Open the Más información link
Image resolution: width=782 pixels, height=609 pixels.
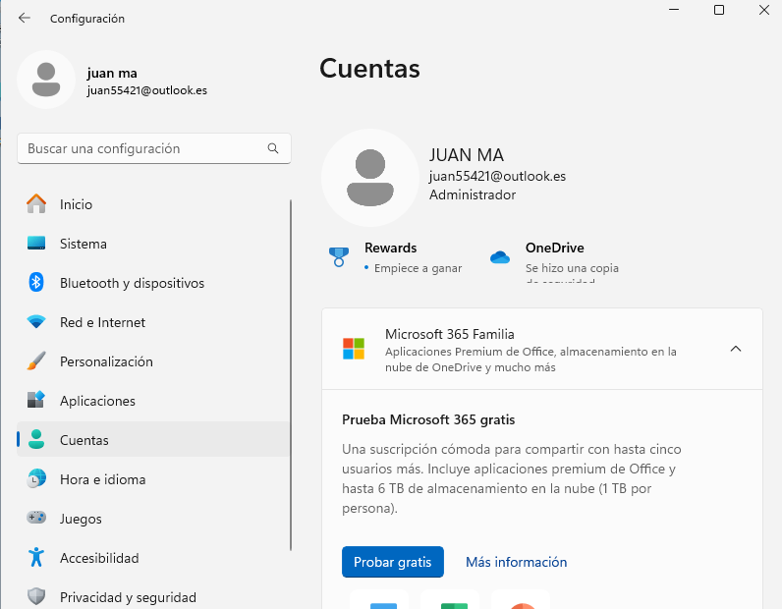516,562
